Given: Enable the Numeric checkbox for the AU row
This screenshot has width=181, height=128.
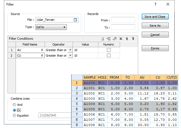Looking at the screenshot, I should 109,50.
